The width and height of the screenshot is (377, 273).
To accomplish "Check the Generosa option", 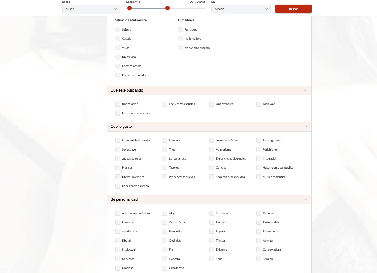I will click(118, 259).
